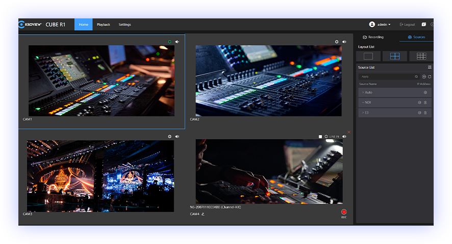The image size is (452, 244).
Task: Mute the CAM1 speaker icon
Action: pos(177,42)
